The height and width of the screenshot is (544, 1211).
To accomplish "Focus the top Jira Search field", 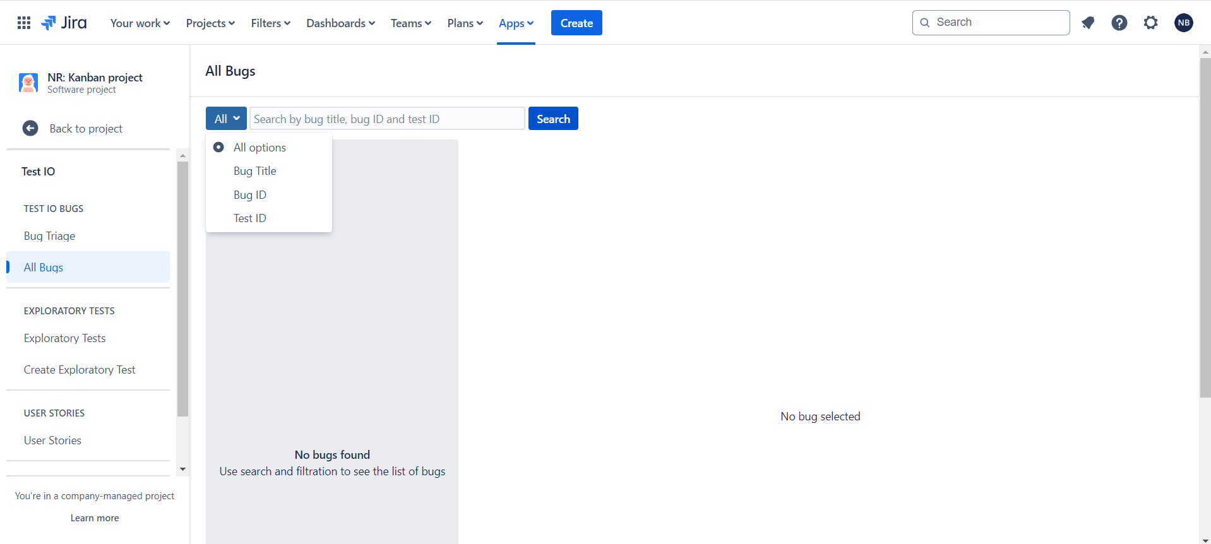I will point(991,23).
